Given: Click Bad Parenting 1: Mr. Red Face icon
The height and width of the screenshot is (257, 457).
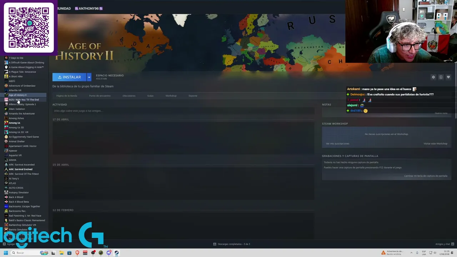Looking at the screenshot, I should click(x=6, y=216).
